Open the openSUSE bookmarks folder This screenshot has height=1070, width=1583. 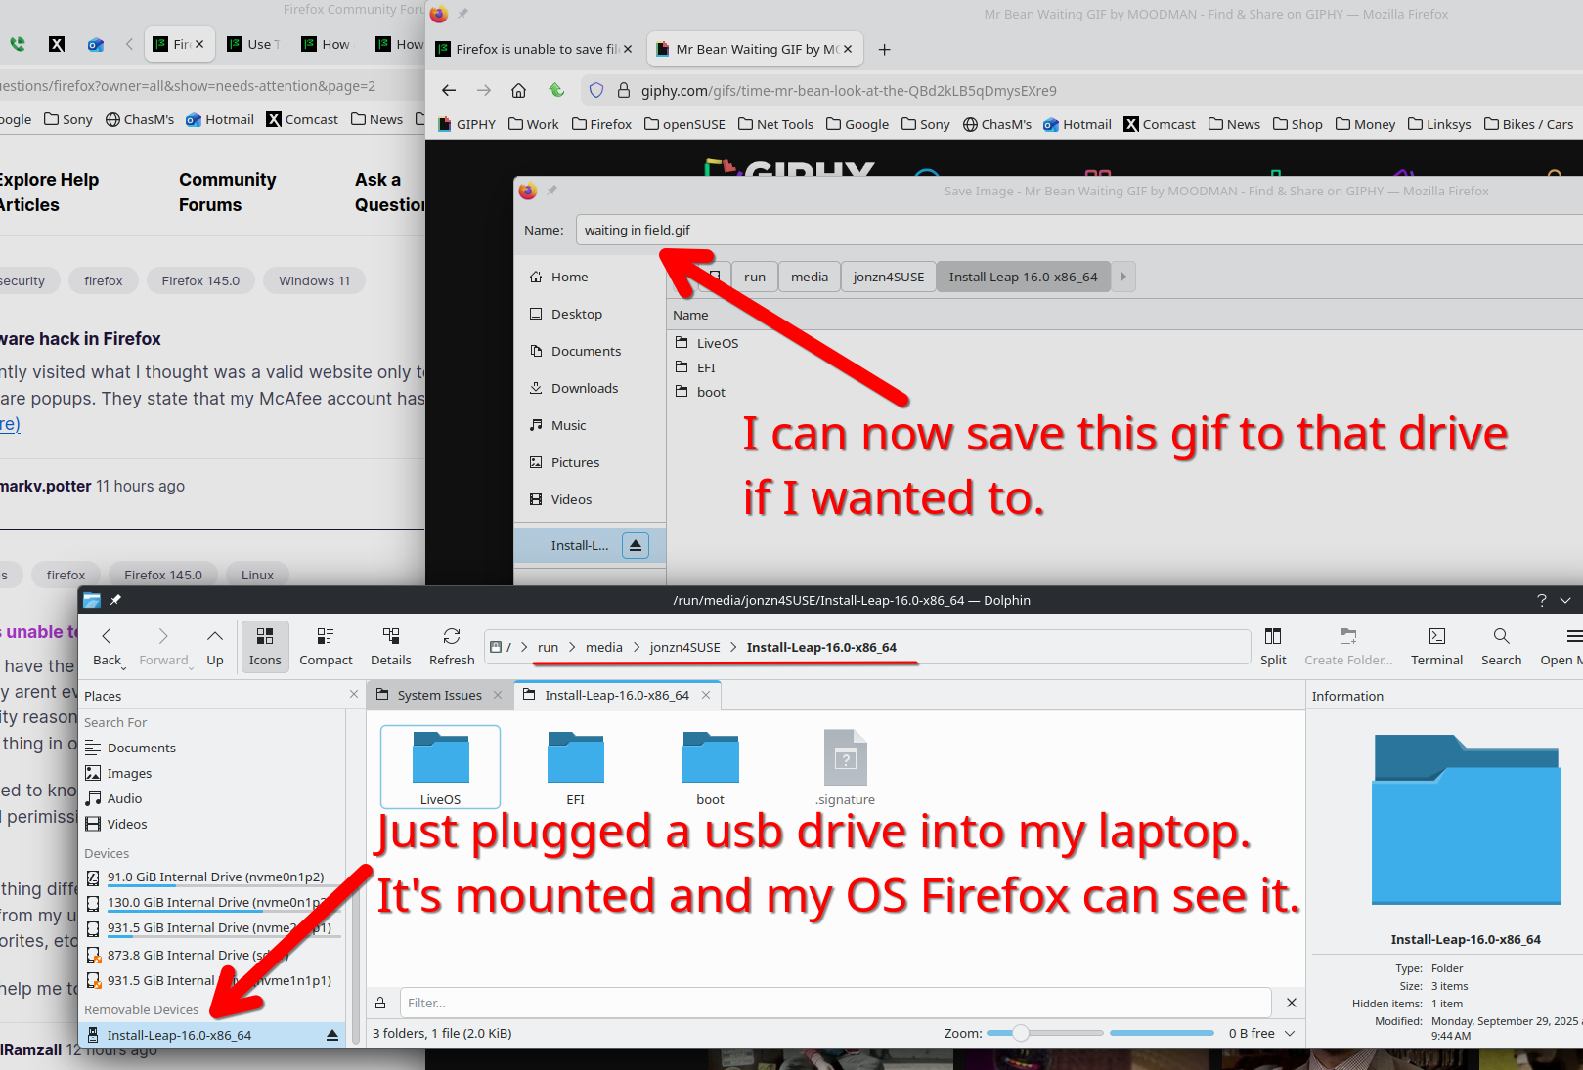pyautogui.click(x=685, y=124)
